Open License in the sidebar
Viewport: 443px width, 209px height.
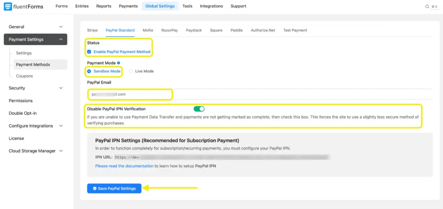(16, 138)
